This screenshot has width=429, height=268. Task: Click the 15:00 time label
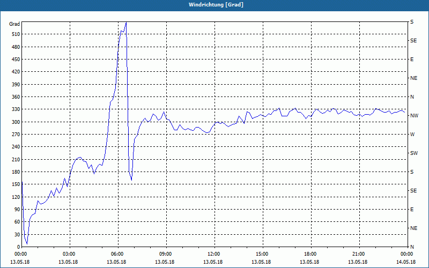262,254
